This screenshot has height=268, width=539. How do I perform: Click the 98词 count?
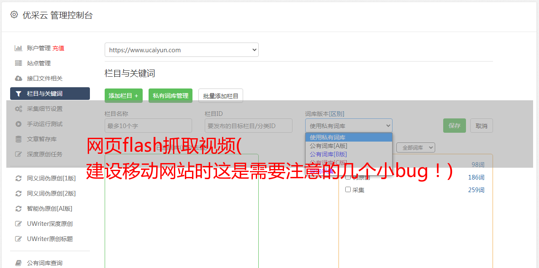tap(478, 165)
